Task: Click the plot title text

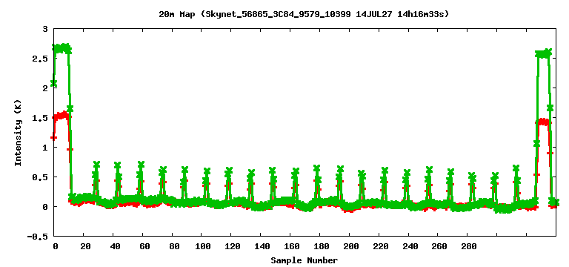Action: click(x=304, y=14)
